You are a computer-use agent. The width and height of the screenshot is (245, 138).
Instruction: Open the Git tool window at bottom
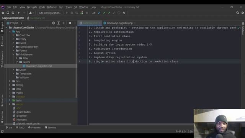9,128
